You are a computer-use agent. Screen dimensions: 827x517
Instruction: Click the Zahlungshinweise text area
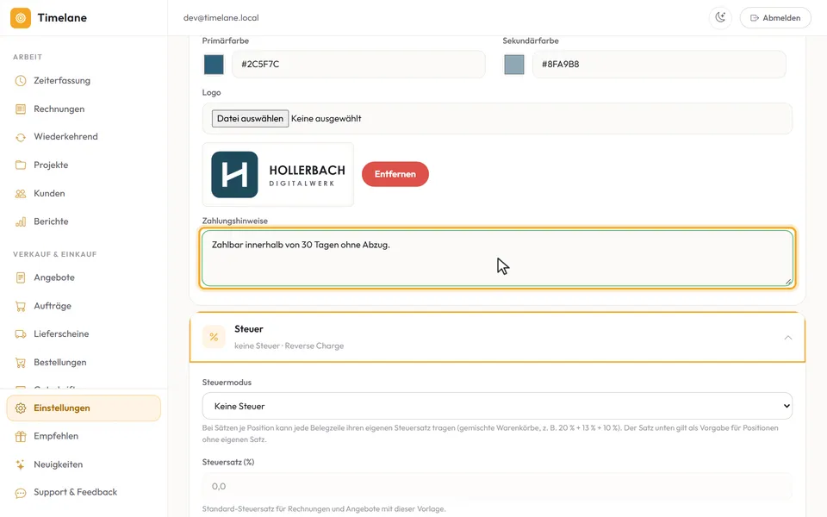click(497, 258)
